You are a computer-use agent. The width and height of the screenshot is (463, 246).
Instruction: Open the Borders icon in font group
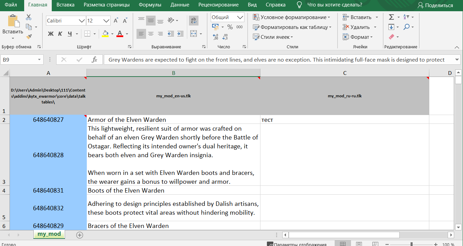pos(87,34)
